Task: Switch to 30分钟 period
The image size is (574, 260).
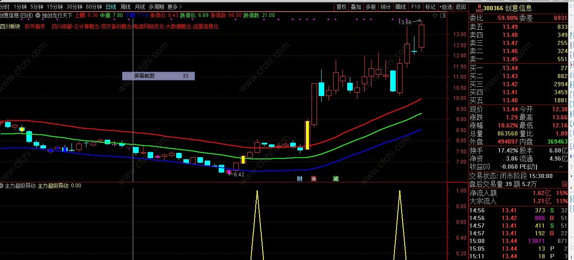Action: point(74,7)
